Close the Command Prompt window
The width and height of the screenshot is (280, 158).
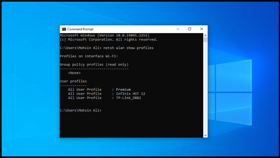click(202, 29)
